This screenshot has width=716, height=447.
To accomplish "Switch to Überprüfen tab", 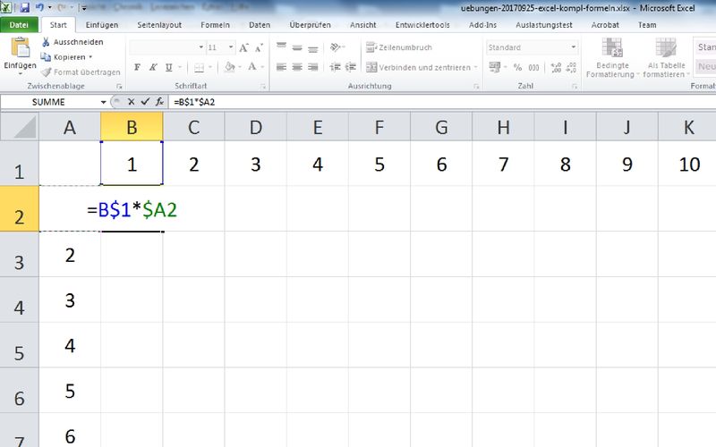I will (x=310, y=25).
